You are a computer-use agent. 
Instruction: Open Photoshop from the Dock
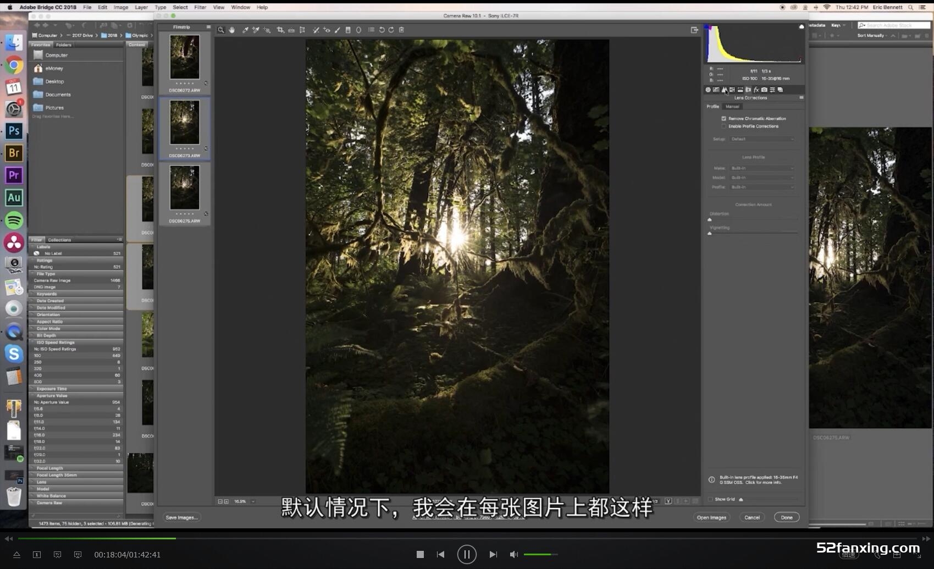click(14, 131)
